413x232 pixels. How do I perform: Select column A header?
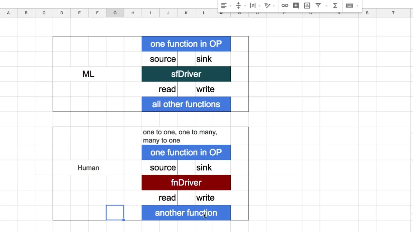[x=8, y=13]
